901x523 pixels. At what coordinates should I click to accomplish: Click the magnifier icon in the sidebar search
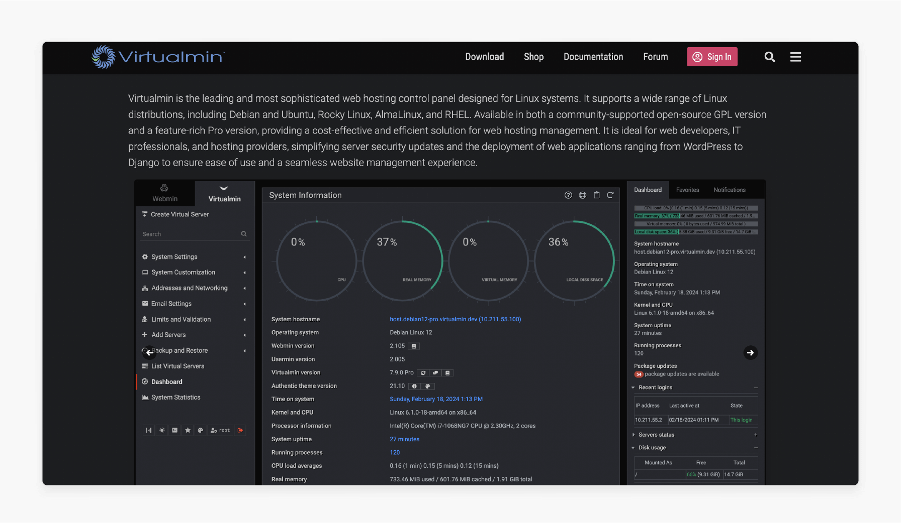click(x=244, y=234)
